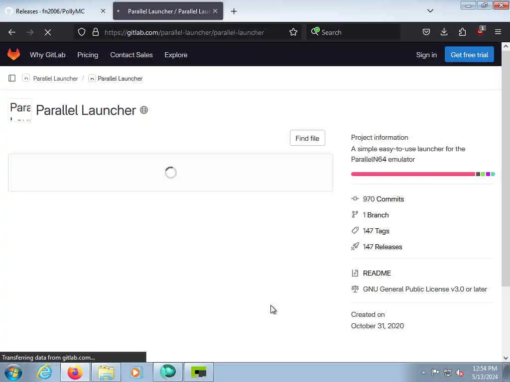Open the list all tabs chevron
Viewport: 510px width, 382px height.
430,11
